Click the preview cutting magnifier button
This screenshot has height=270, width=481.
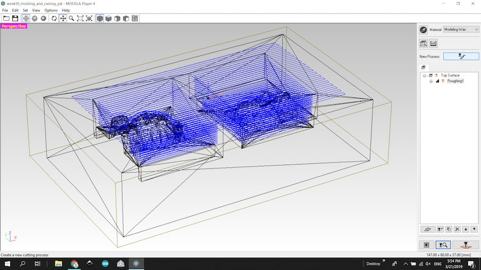443,245
